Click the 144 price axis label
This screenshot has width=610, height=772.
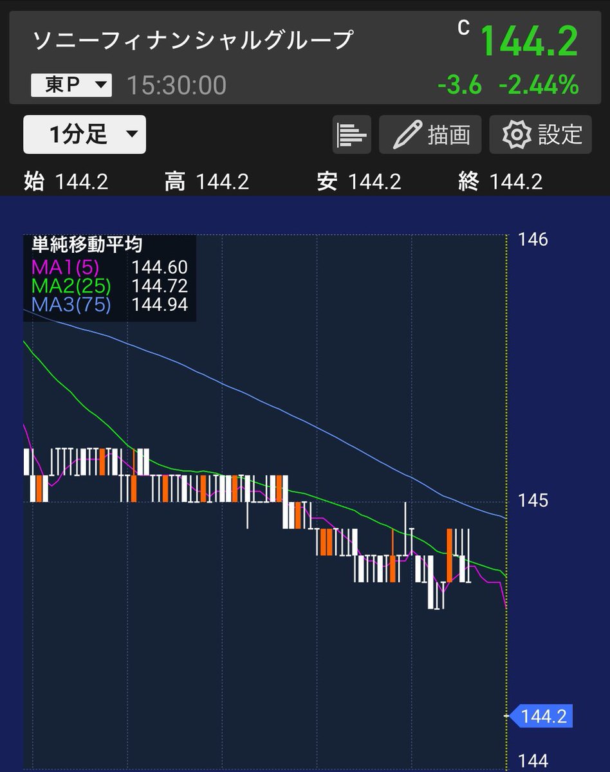[533, 760]
